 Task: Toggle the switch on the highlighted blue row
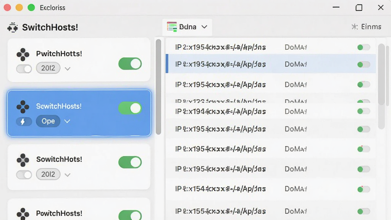click(x=364, y=65)
